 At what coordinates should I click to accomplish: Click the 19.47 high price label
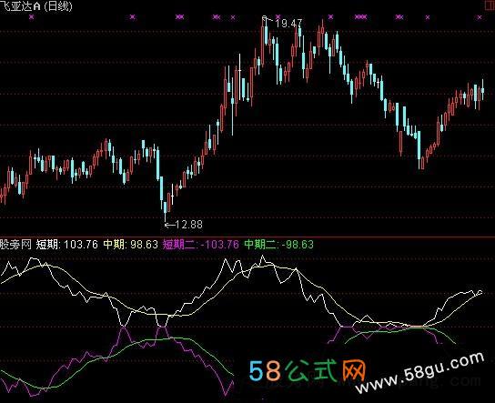288,24
